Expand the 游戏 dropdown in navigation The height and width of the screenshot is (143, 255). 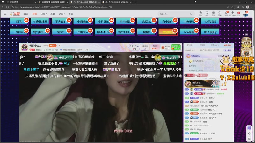(62, 14)
